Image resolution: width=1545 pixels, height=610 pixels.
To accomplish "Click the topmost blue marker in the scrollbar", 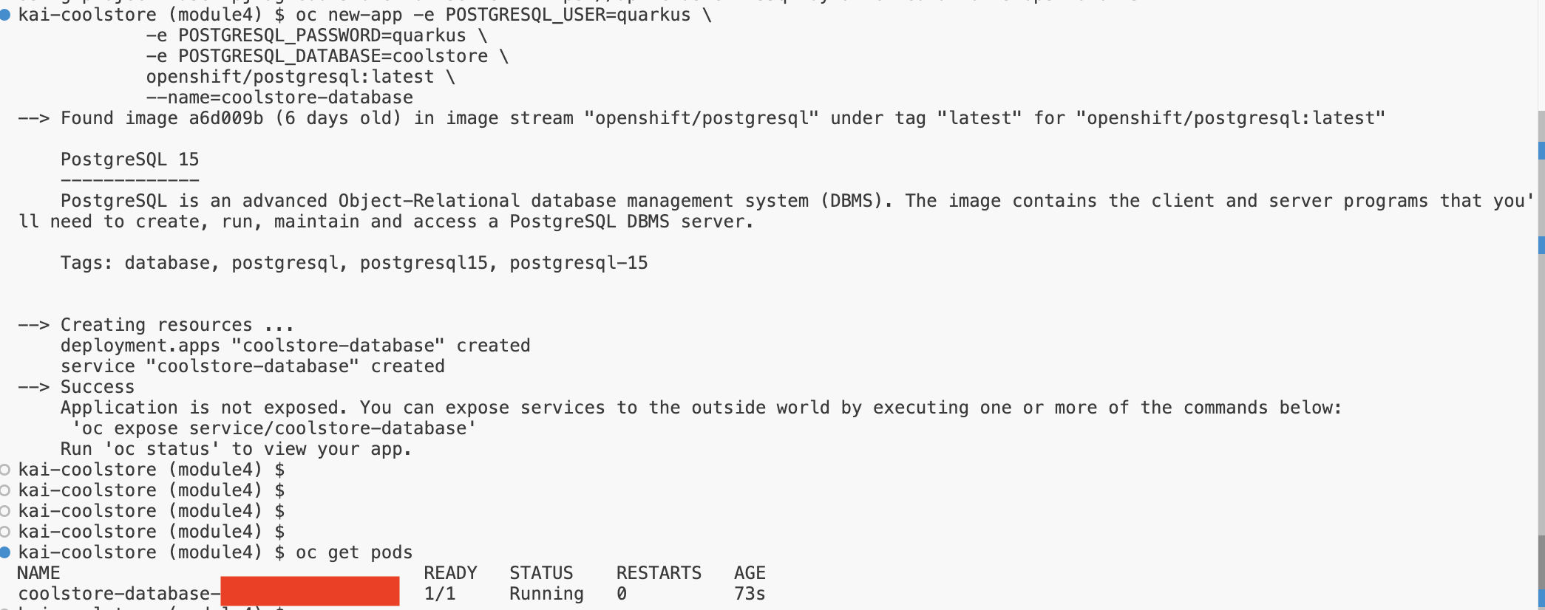I will point(1541,150).
